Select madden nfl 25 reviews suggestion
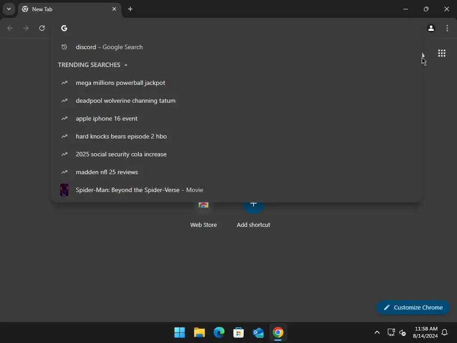 point(237,172)
